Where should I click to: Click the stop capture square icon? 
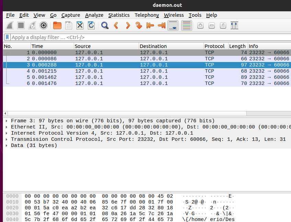(21, 25)
